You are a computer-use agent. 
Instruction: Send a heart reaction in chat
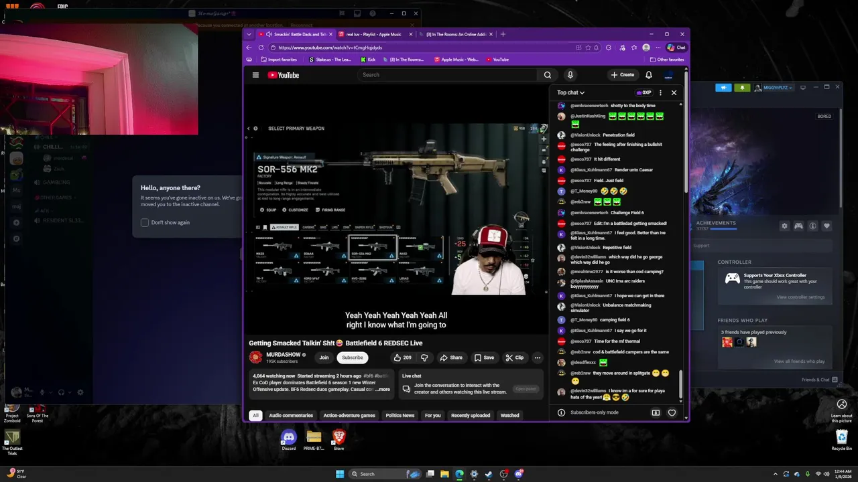click(x=672, y=413)
